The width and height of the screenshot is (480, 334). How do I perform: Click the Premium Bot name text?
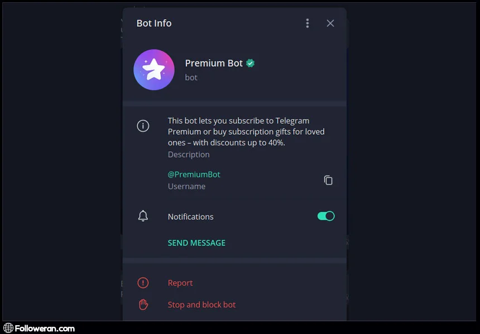pyautogui.click(x=214, y=63)
